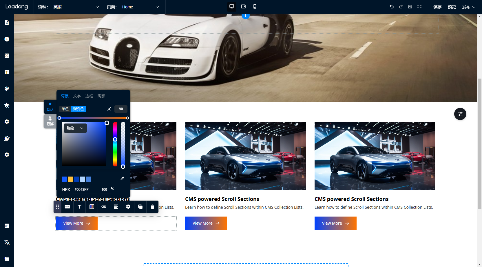This screenshot has height=267, width=482.
Task: Switch to mobile phone preview mode
Action: pos(255,7)
